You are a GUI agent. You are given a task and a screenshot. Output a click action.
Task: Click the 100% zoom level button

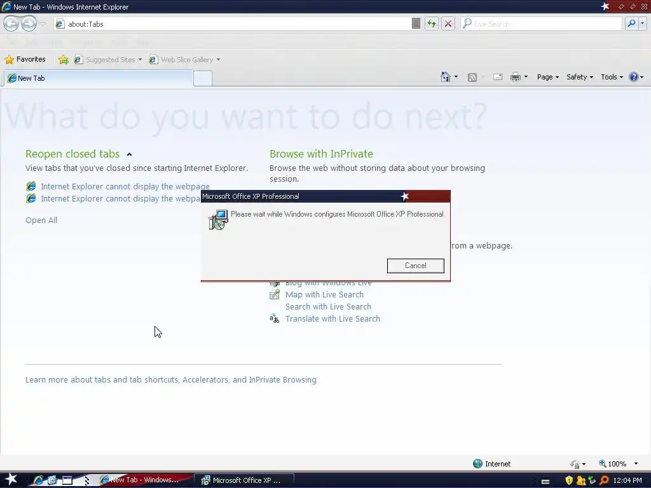coord(612,463)
